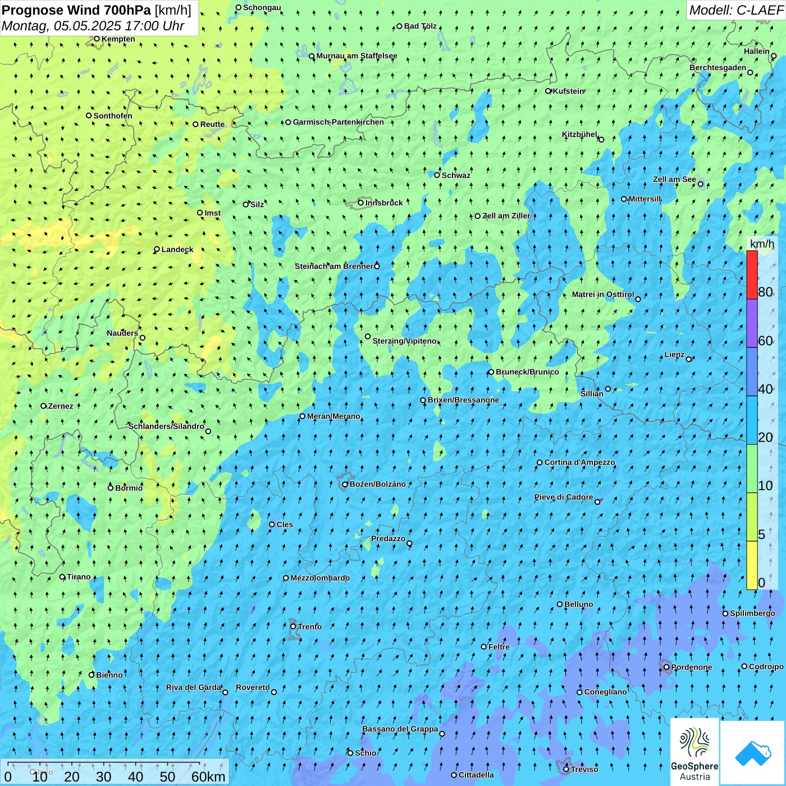This screenshot has height=786, width=786.
Task: Click the Schlanders/Silandro label
Action: point(166,426)
